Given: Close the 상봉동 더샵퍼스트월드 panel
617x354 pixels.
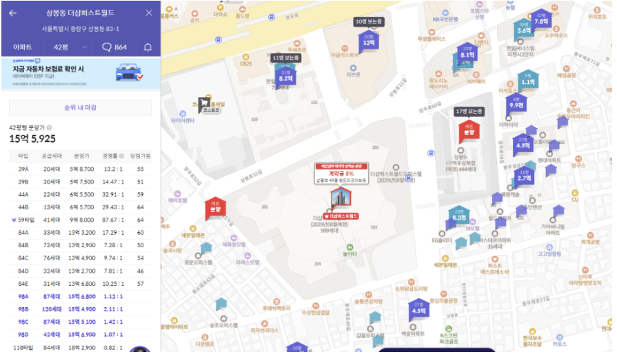Looking at the screenshot, I should coord(149,13).
